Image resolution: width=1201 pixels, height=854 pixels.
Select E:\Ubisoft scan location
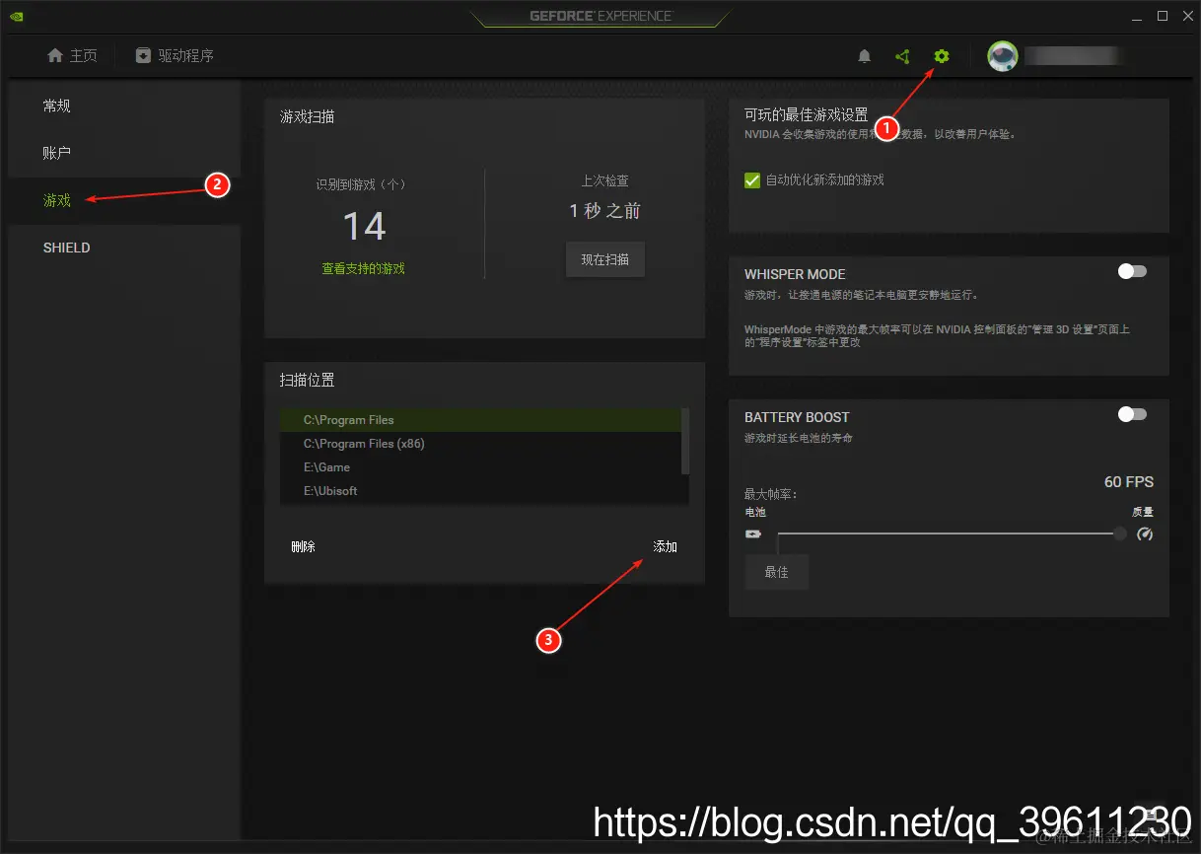(480, 491)
